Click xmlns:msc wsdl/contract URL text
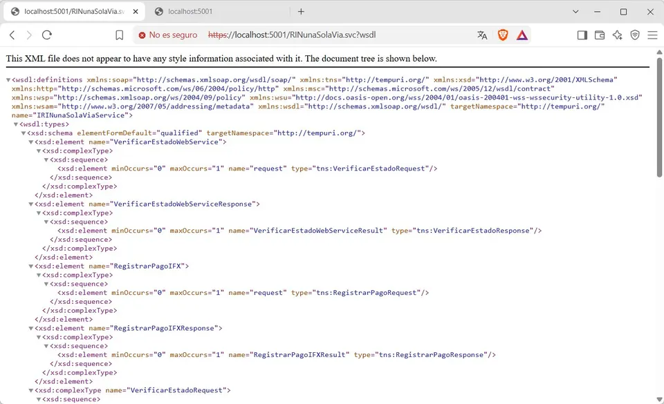The image size is (664, 404). coord(440,89)
